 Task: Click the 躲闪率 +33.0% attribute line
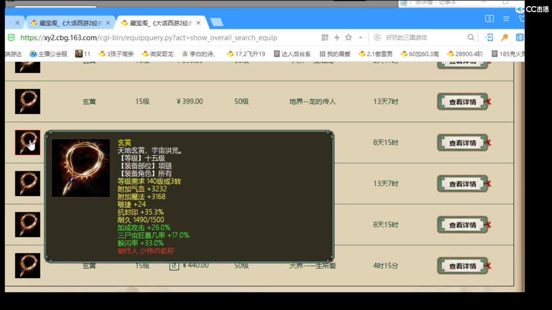141,243
